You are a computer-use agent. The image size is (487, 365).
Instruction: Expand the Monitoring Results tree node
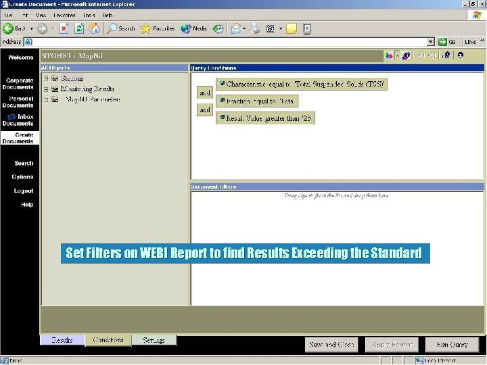[46, 89]
